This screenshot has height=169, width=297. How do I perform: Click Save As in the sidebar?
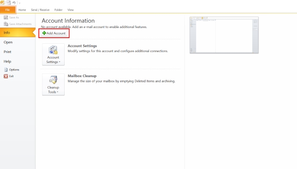11,18
